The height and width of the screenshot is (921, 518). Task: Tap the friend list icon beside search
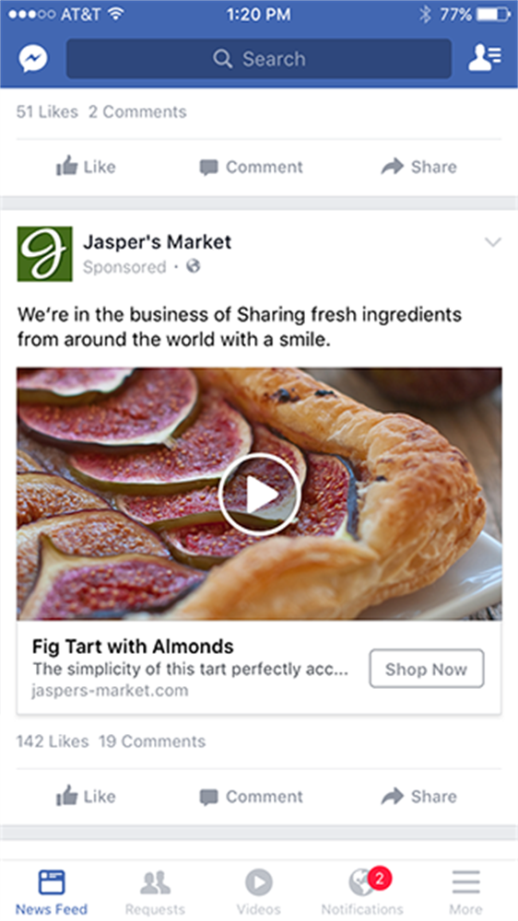pos(485,59)
